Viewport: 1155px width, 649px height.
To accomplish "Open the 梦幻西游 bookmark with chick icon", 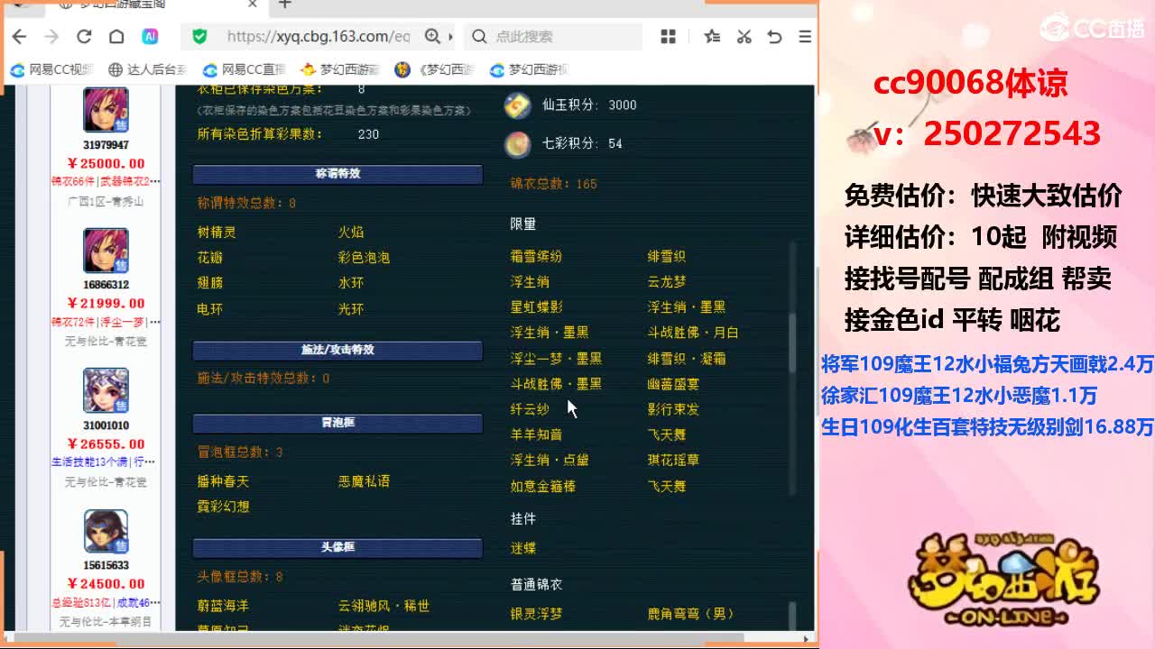I will point(339,69).
